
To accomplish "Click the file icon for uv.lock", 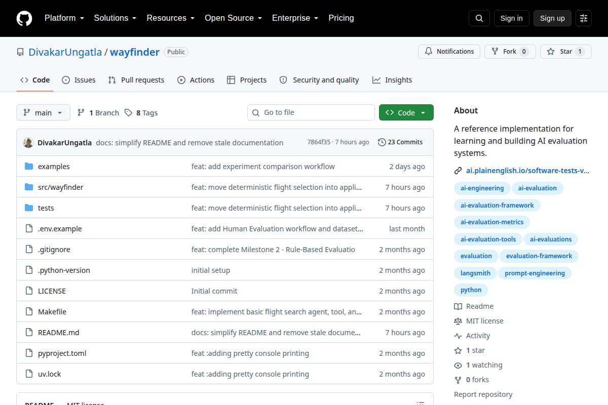I will (x=29, y=374).
